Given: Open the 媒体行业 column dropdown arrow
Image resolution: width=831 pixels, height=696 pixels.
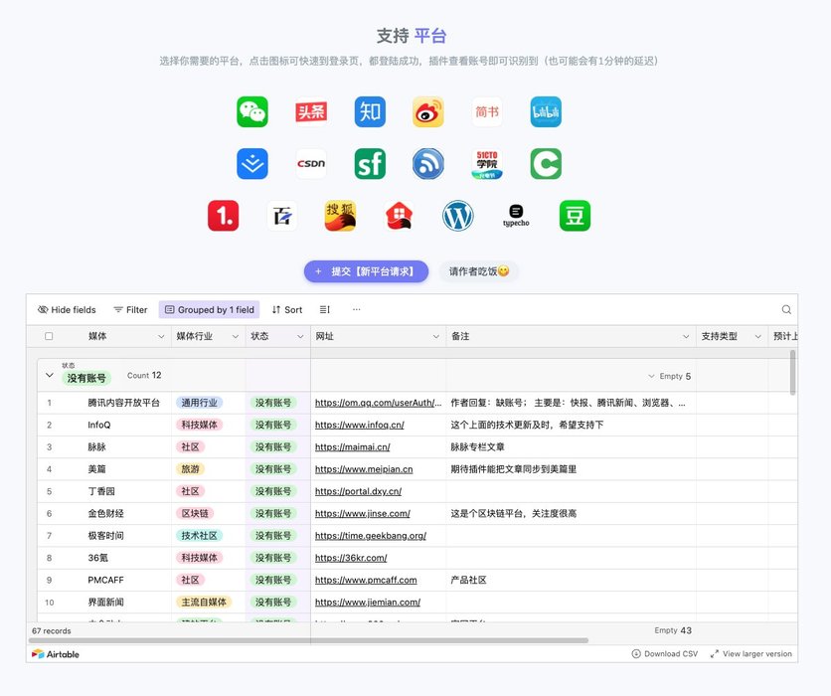Looking at the screenshot, I should point(236,337).
